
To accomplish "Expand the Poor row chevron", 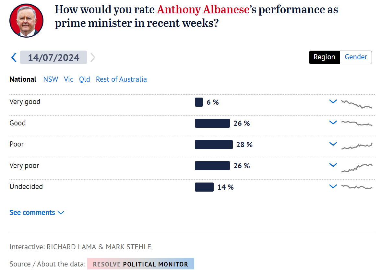I will point(333,144).
